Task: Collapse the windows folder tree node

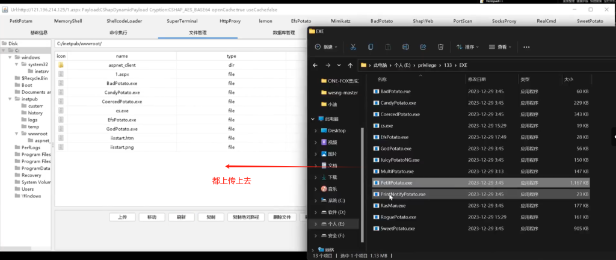Action: pos(10,57)
